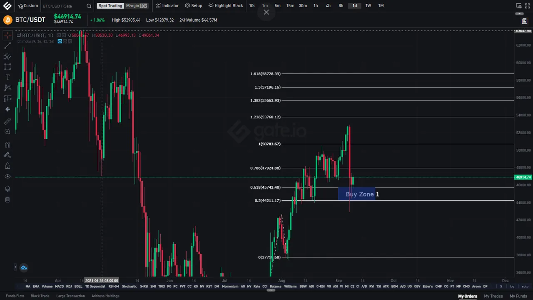This screenshot has height=300, width=533.
Task: Select the rectangle shape tool
Action: [x=7, y=67]
